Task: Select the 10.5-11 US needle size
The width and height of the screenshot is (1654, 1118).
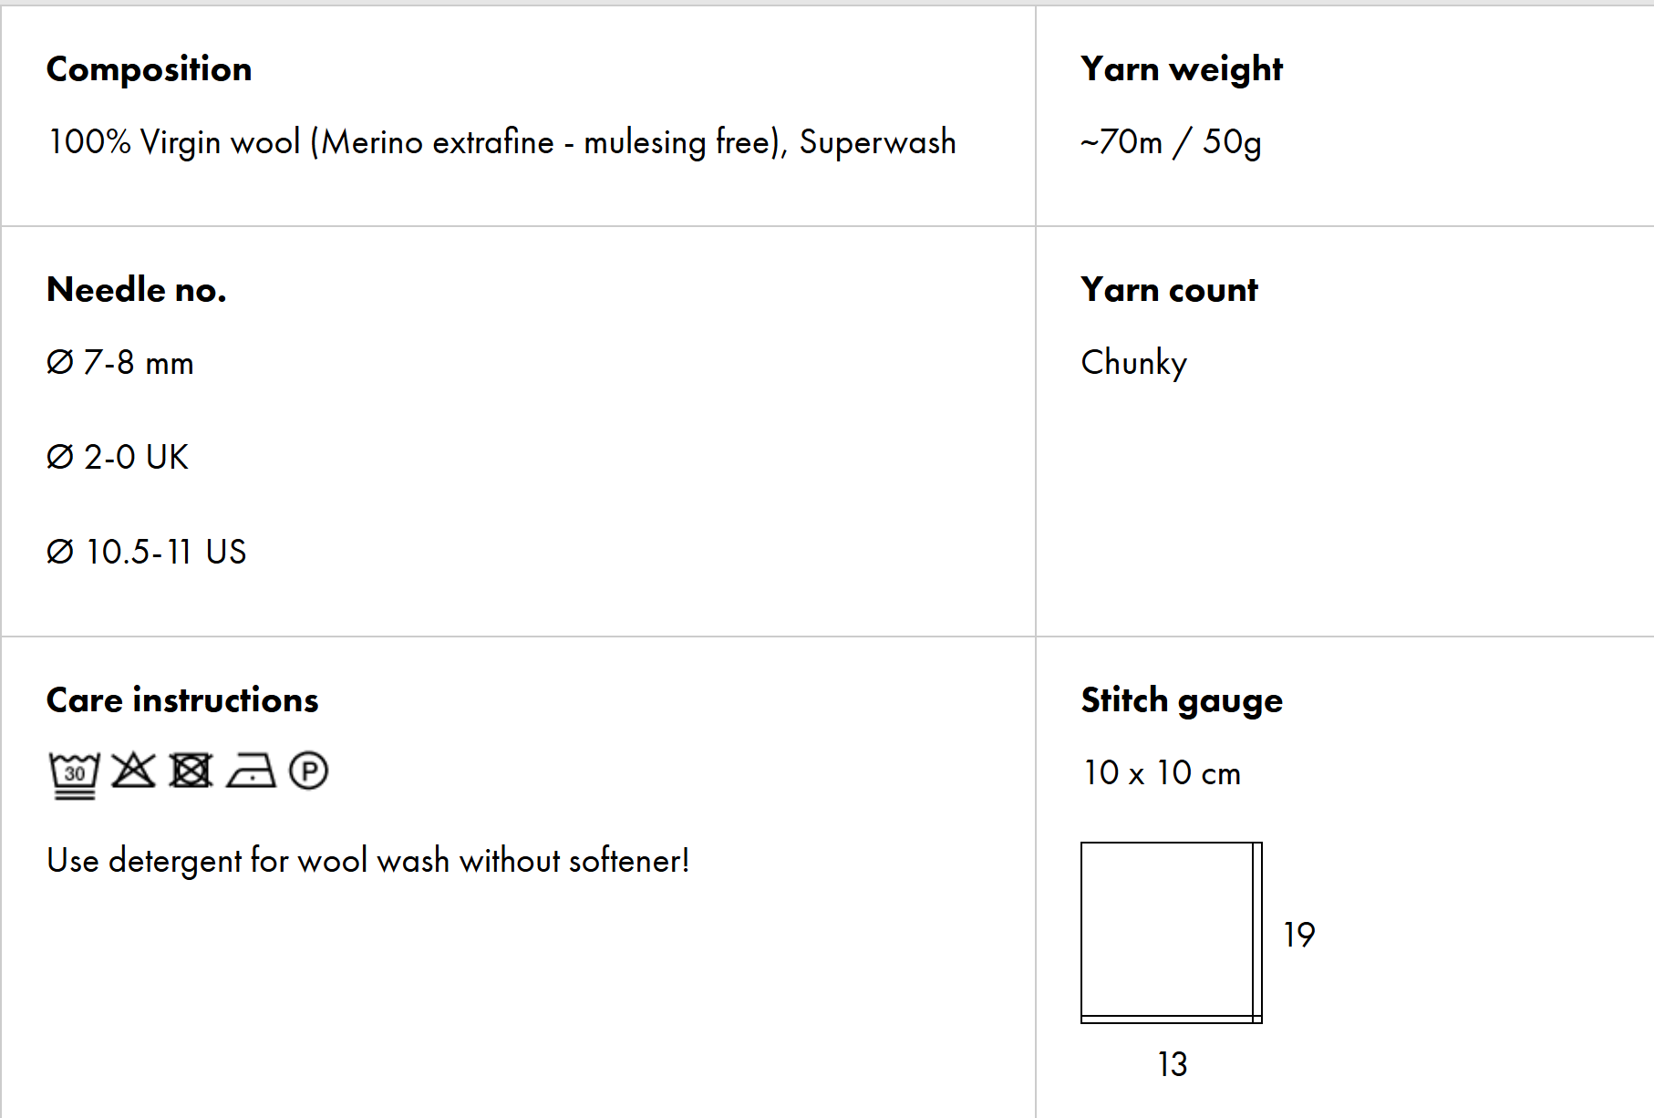Action: click(147, 552)
